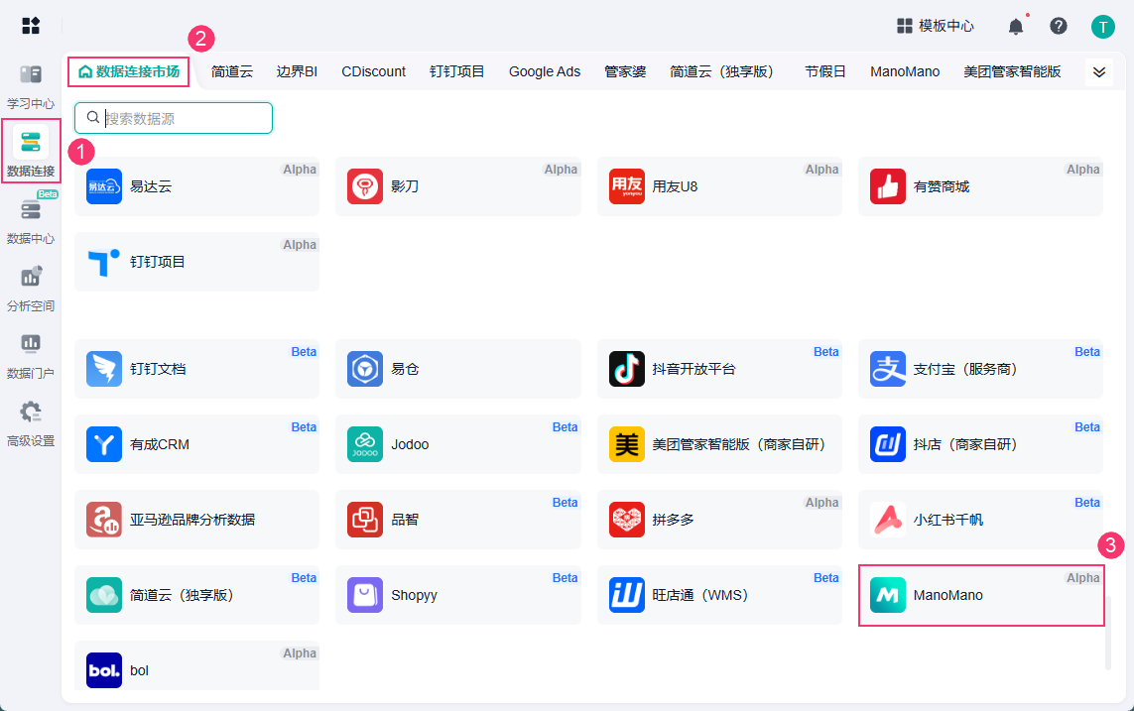Switch to the 简道云（独享版）tab

724,71
